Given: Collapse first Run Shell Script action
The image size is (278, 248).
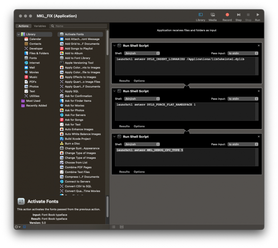Looking at the screenshot, I should pos(114,46).
